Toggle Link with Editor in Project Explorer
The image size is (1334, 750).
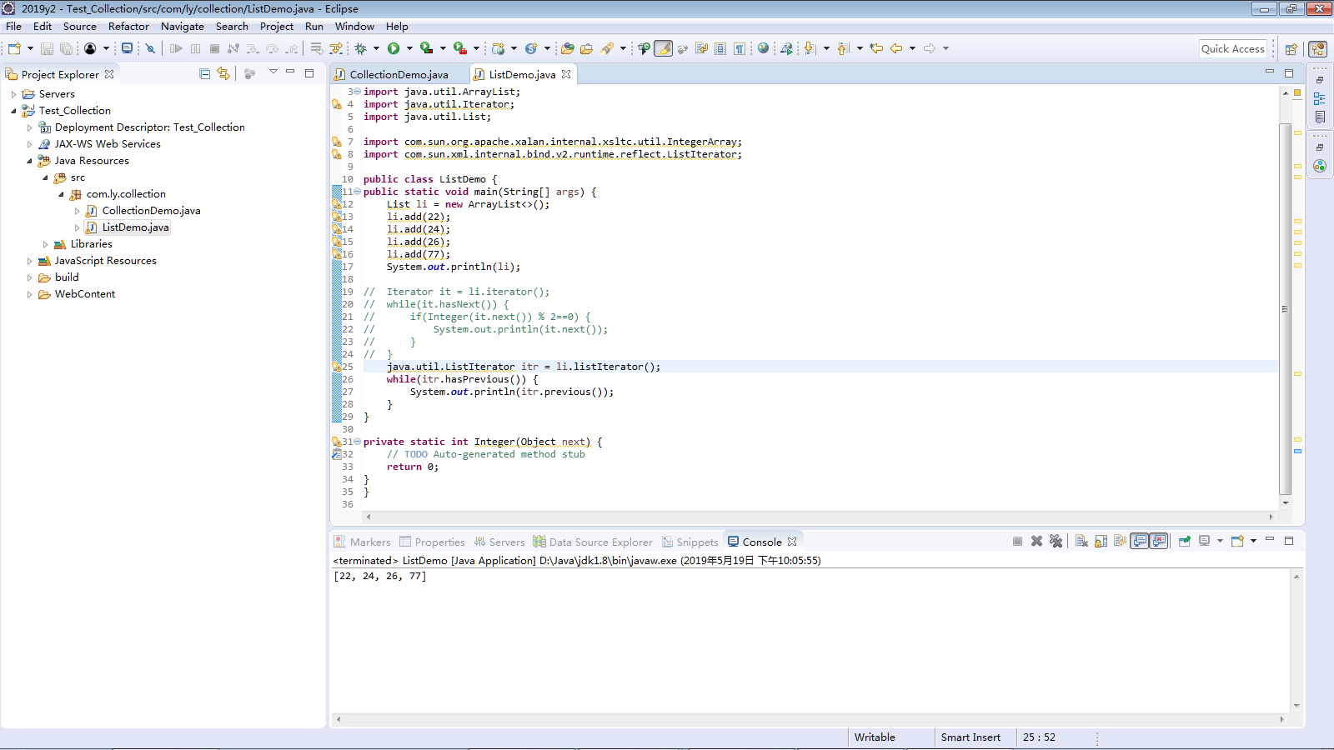click(223, 73)
